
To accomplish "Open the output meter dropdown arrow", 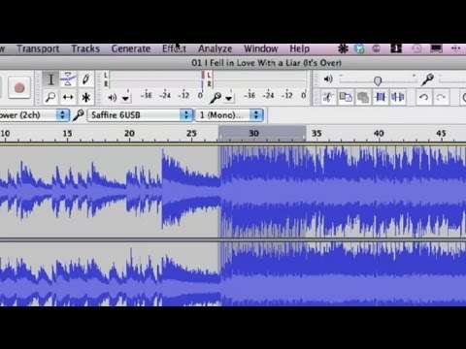I will [x=125, y=98].
